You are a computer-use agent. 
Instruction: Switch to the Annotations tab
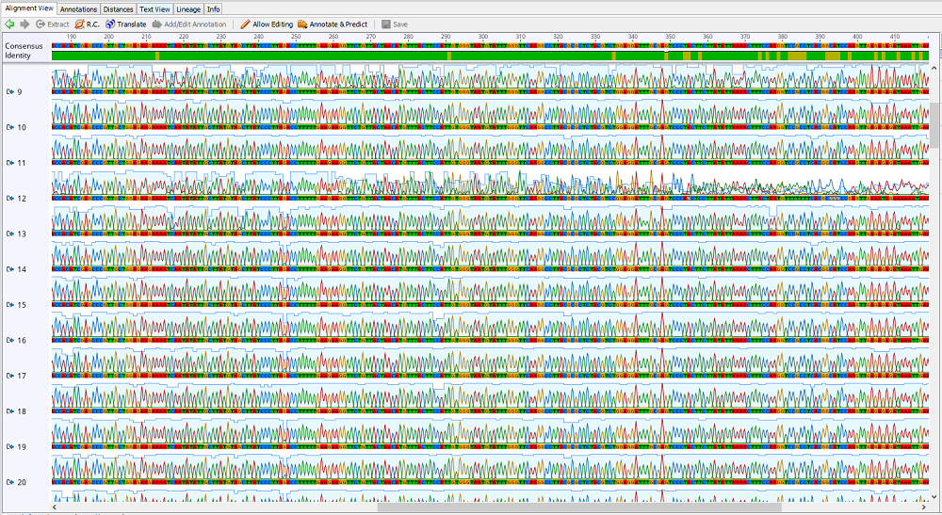pyautogui.click(x=78, y=8)
